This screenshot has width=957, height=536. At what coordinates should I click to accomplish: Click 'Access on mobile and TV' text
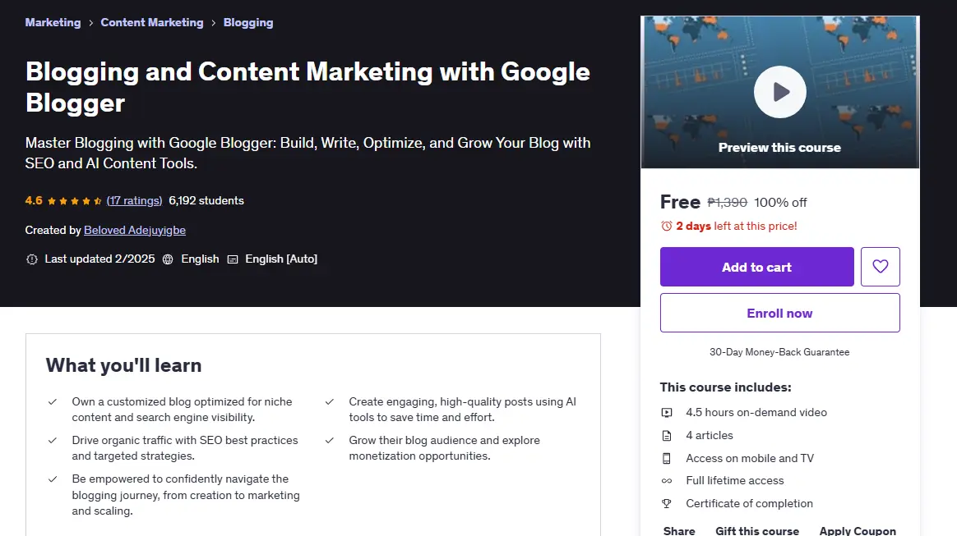pos(750,458)
